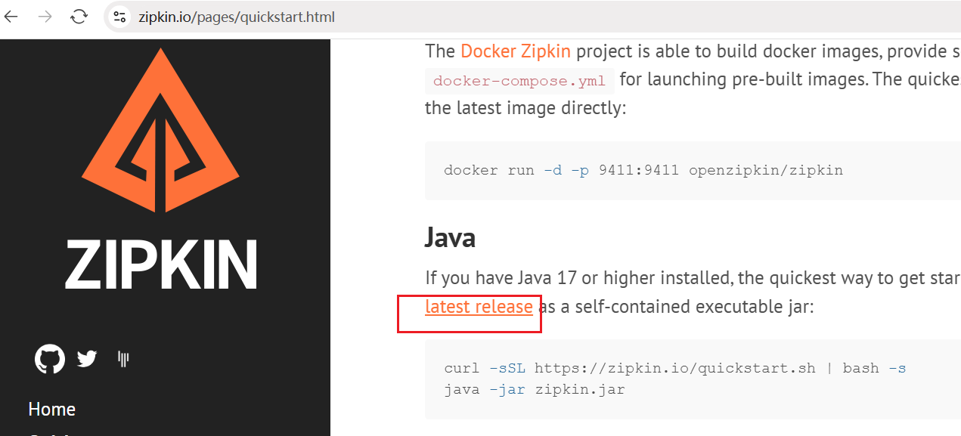Click text 'as a self-contained executable jar:'
The image size is (961, 436).
click(x=675, y=307)
